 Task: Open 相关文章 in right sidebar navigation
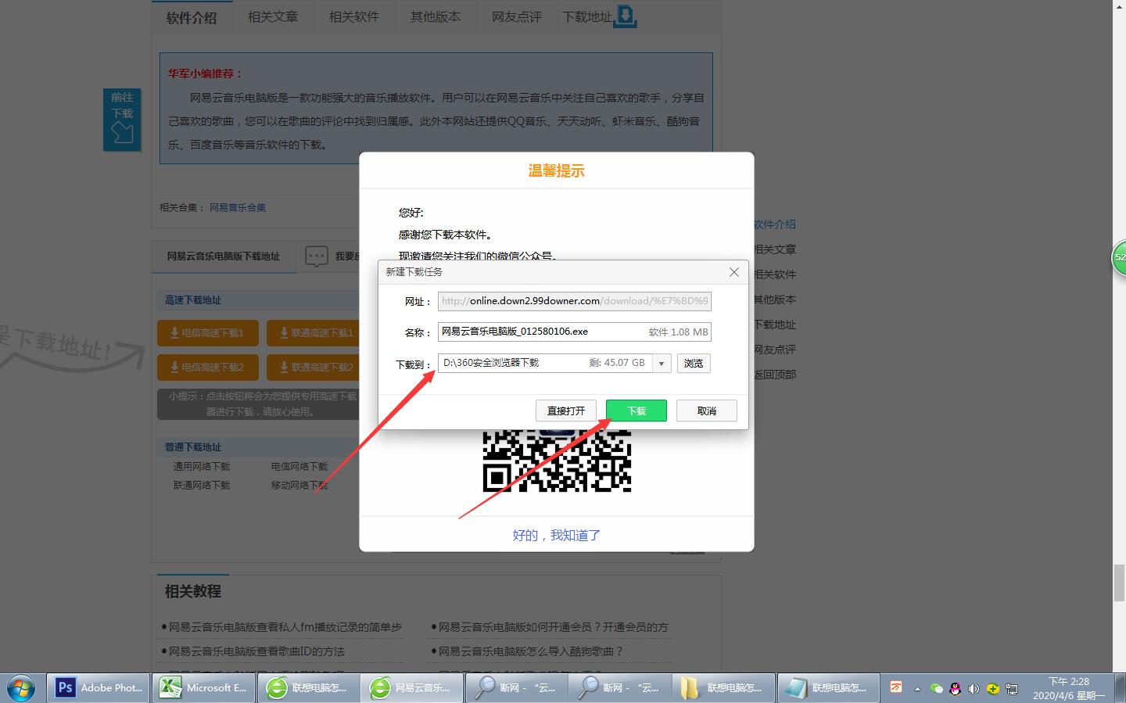775,249
